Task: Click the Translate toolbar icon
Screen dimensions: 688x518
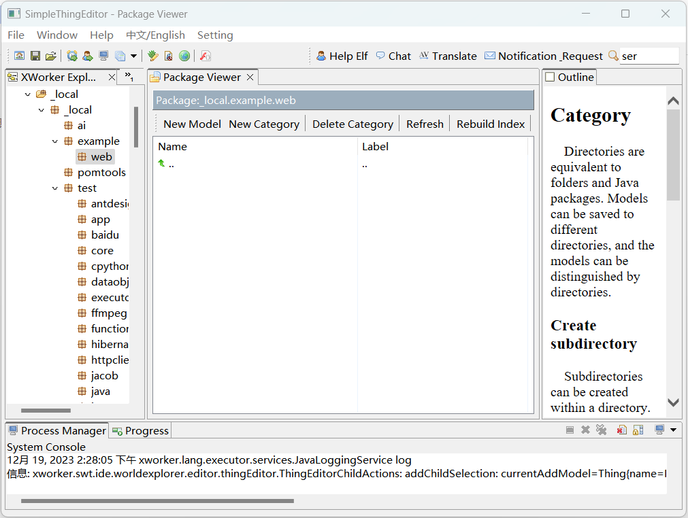Action: click(x=448, y=56)
